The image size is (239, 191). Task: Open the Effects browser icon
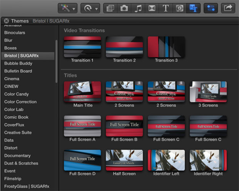[110, 8]
